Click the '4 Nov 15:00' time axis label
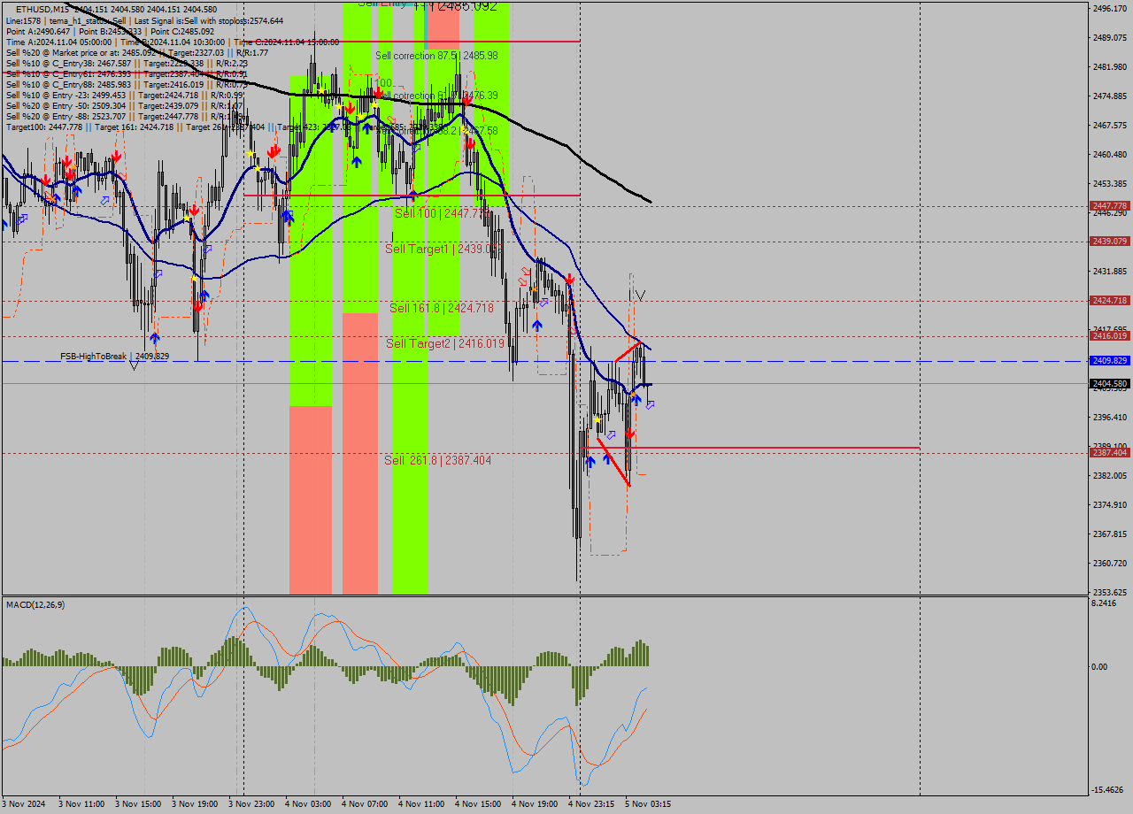Viewport: 1133px width, 814px height. [x=478, y=804]
